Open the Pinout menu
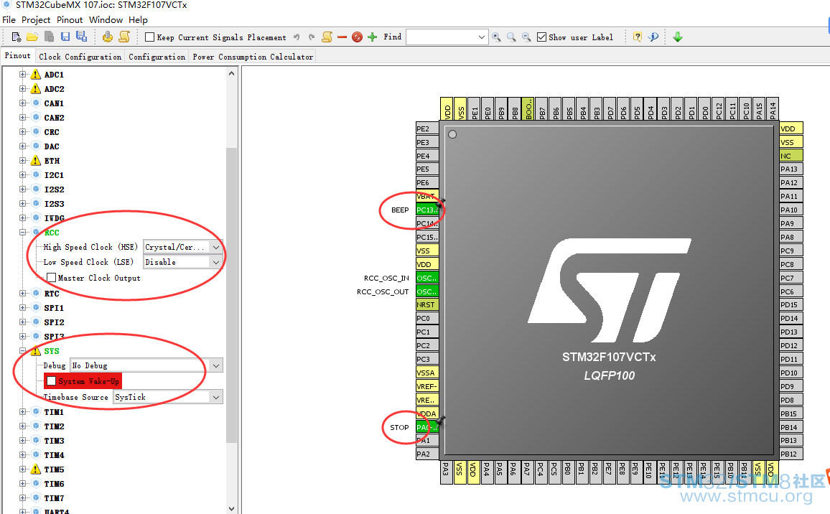 click(x=70, y=19)
